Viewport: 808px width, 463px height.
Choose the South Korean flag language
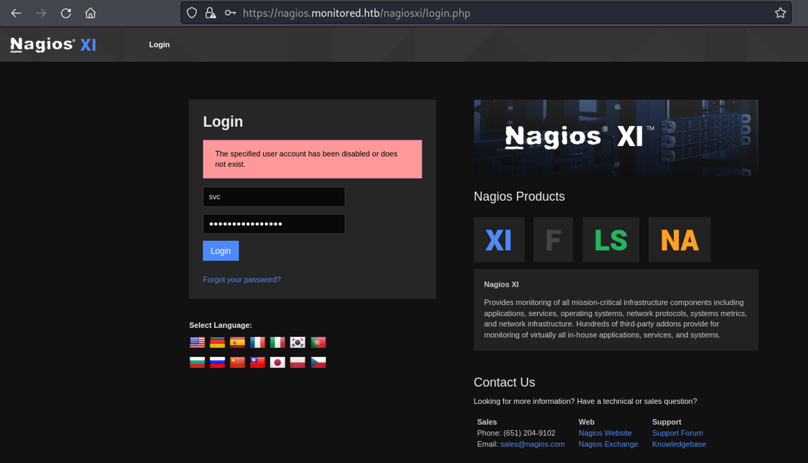click(x=298, y=342)
